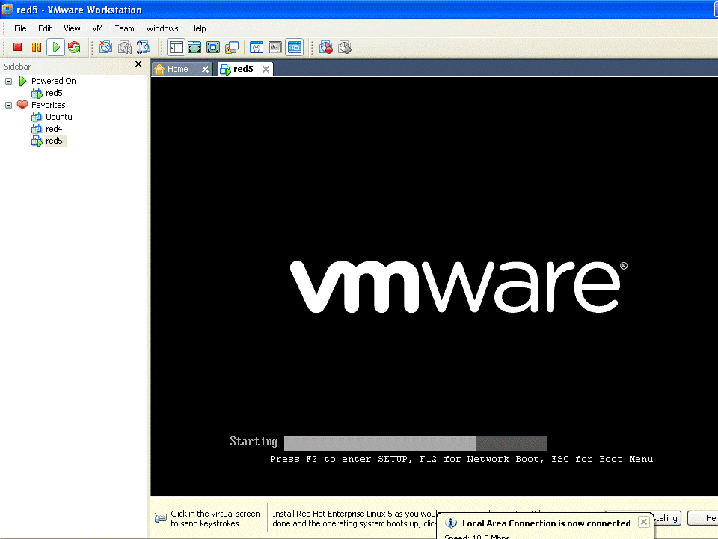718x539 pixels.
Task: Close the Sidebar panel
Action: coord(138,64)
